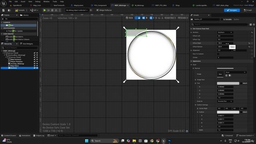Browse to asset in Content Browser
The image size is (256, 144).
coord(9,10)
